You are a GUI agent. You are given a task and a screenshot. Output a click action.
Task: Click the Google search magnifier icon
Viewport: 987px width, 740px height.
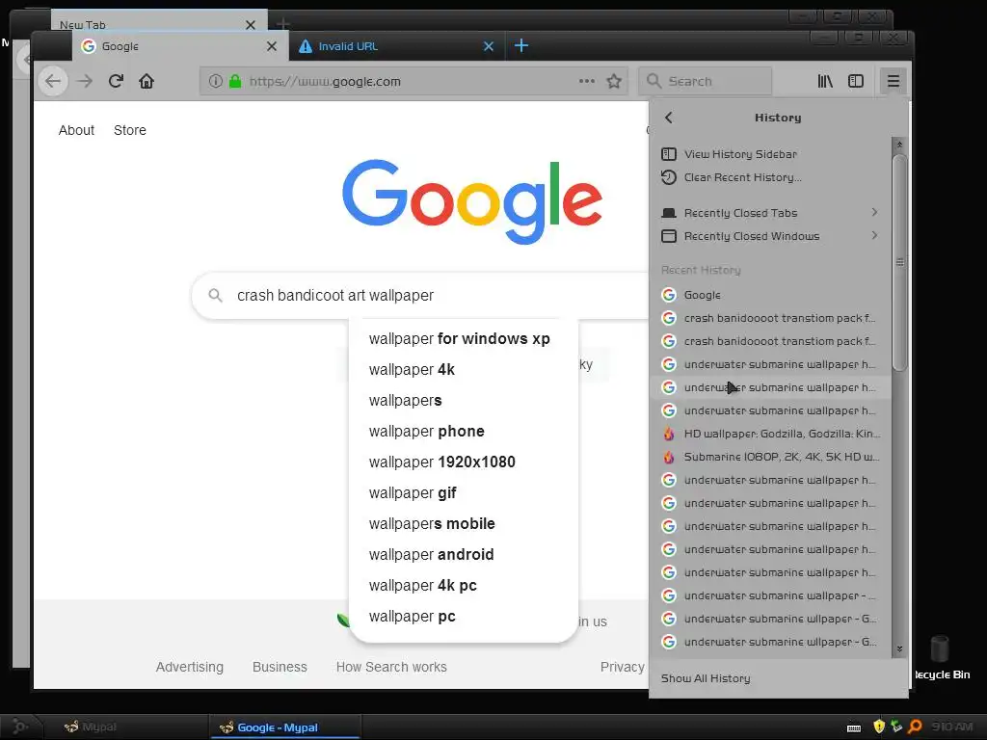[215, 295]
